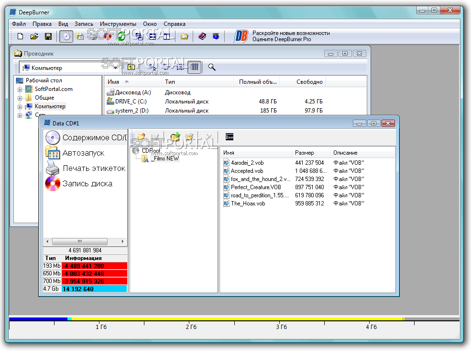Screen dimensions: 471x351
Task: Click the Save floppy disk icon
Action: (x=48, y=36)
